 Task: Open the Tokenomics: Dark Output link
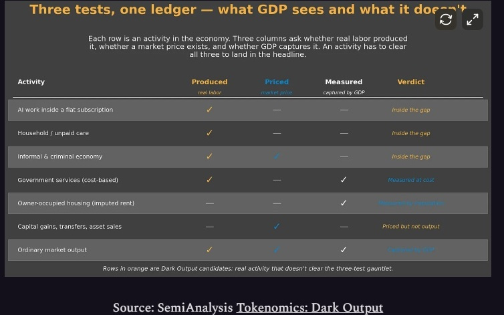click(x=309, y=308)
